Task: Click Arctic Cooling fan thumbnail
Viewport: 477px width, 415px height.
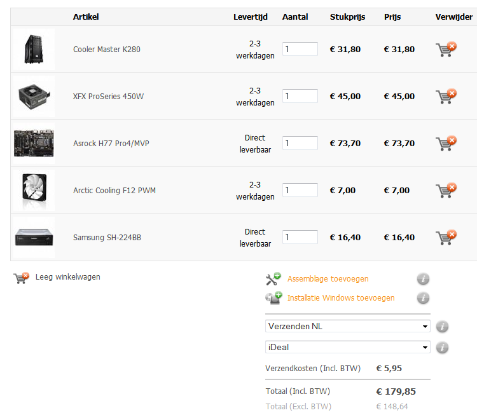Action: [34, 190]
